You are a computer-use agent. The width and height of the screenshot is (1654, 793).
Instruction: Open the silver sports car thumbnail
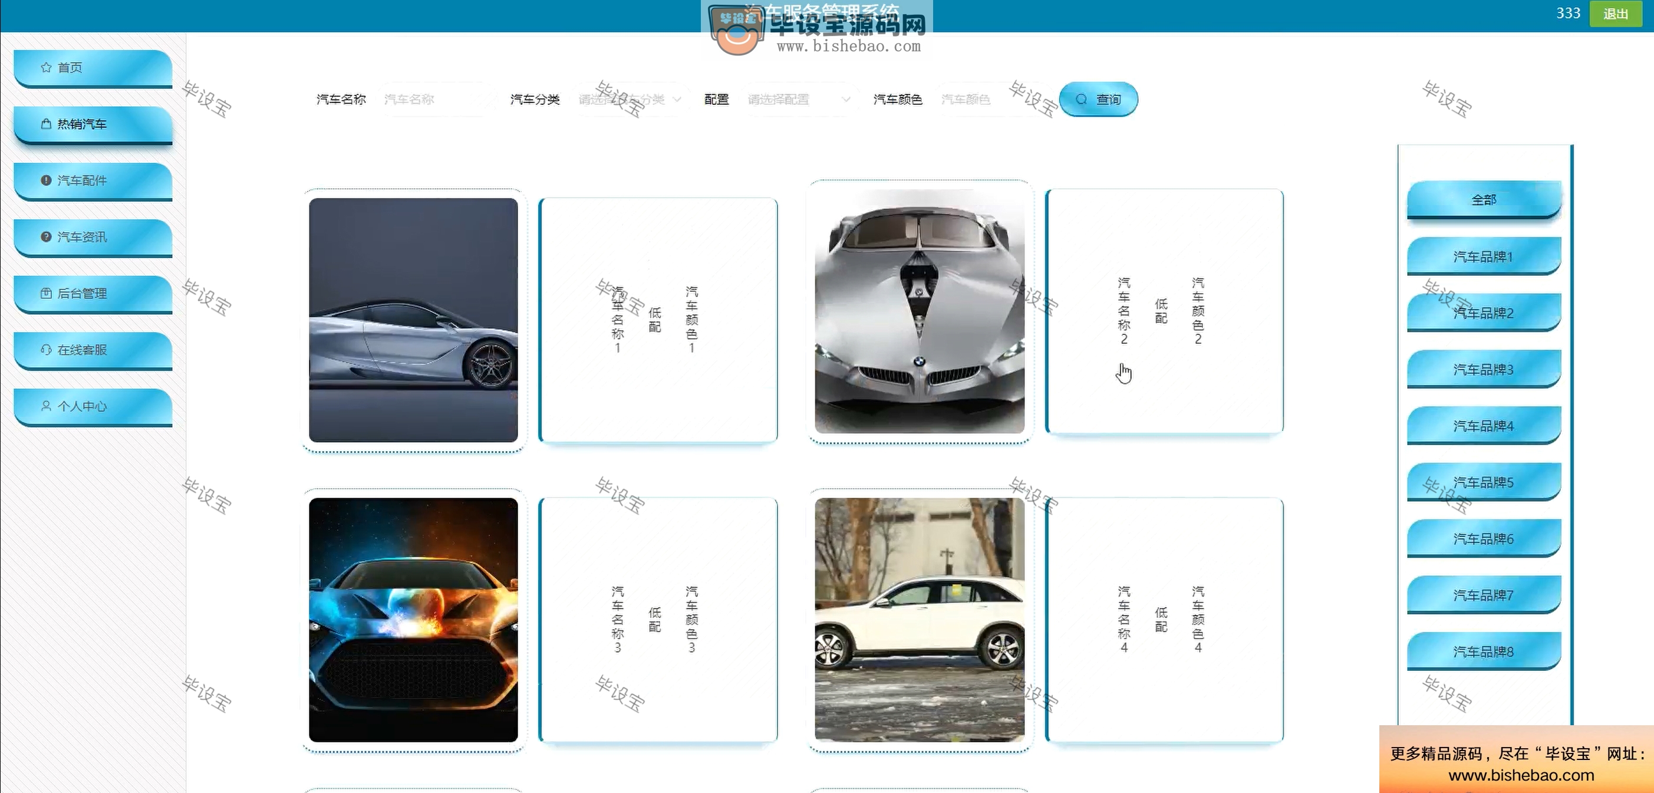[414, 320]
